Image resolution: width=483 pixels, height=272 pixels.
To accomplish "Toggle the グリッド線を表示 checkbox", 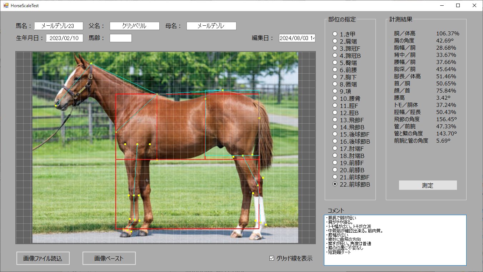I will (272, 258).
